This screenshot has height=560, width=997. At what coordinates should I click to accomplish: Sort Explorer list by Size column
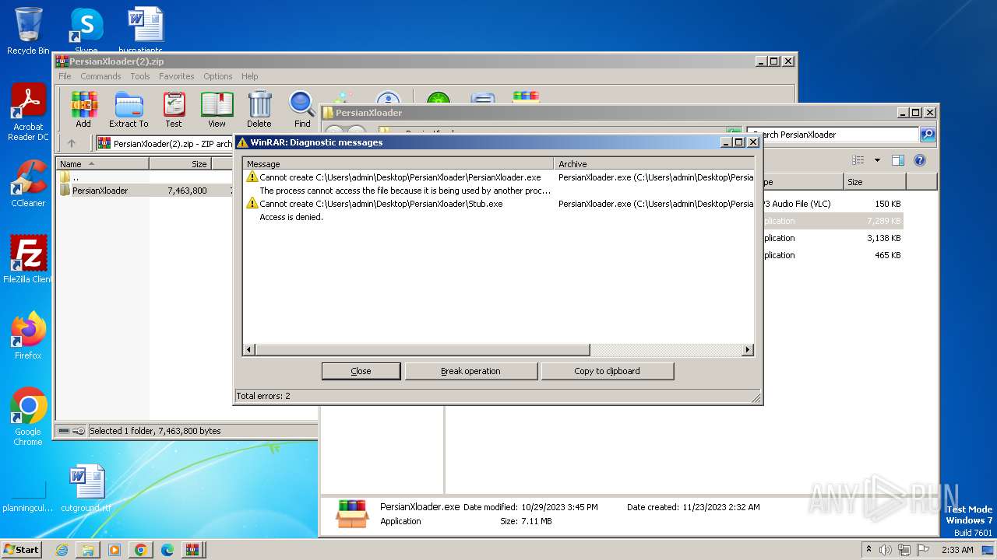click(875, 182)
